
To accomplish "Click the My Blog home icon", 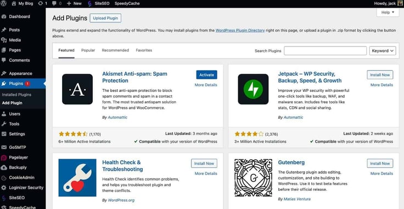I will 14,3.
